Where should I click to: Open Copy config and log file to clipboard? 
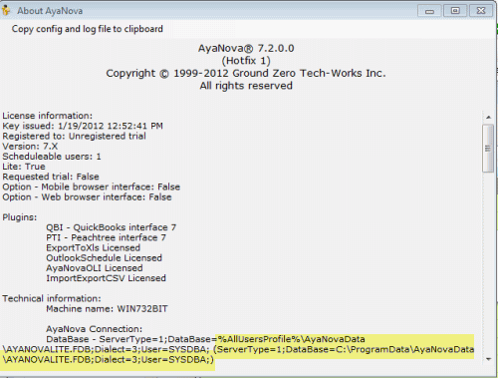coord(88,29)
